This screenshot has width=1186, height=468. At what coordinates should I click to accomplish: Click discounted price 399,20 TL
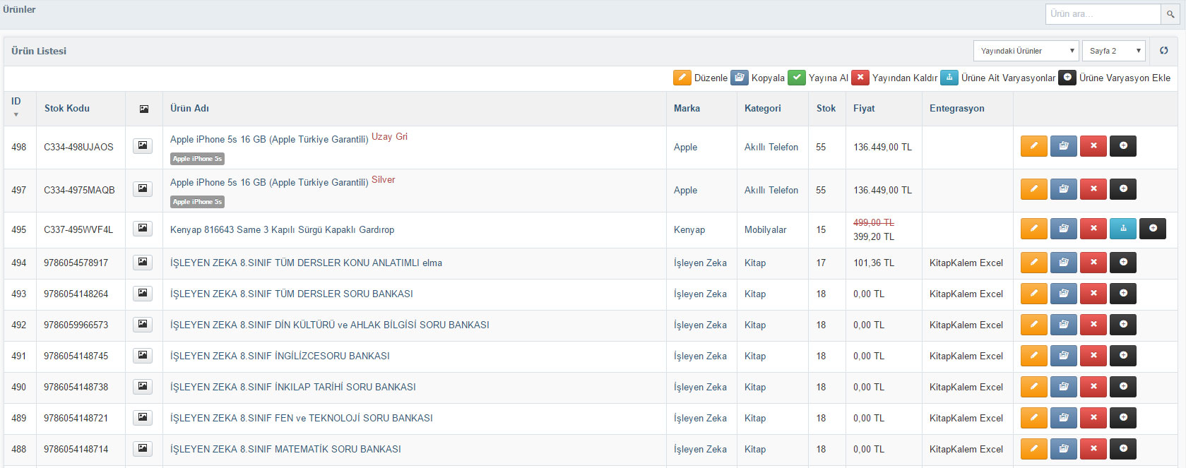pos(874,236)
